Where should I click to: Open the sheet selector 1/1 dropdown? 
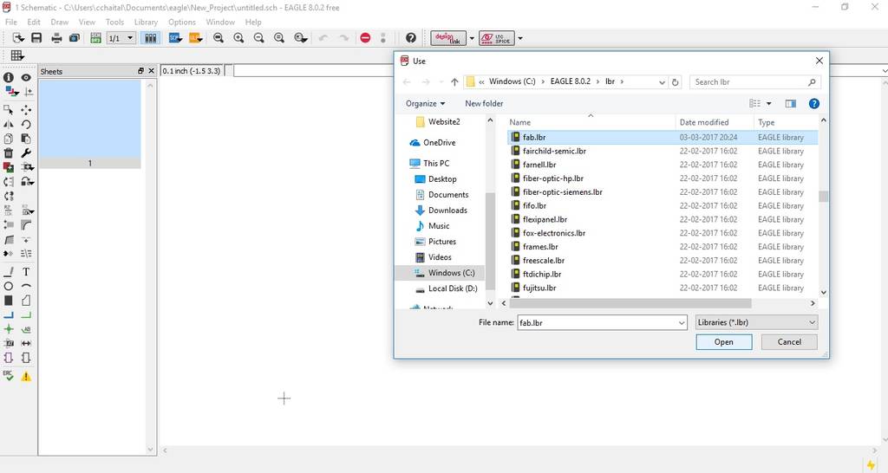[x=121, y=38]
